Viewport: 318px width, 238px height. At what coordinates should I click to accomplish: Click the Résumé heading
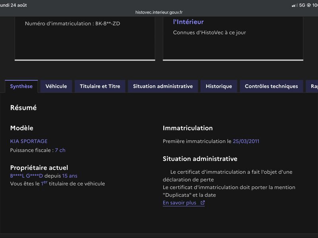[x=23, y=107]
